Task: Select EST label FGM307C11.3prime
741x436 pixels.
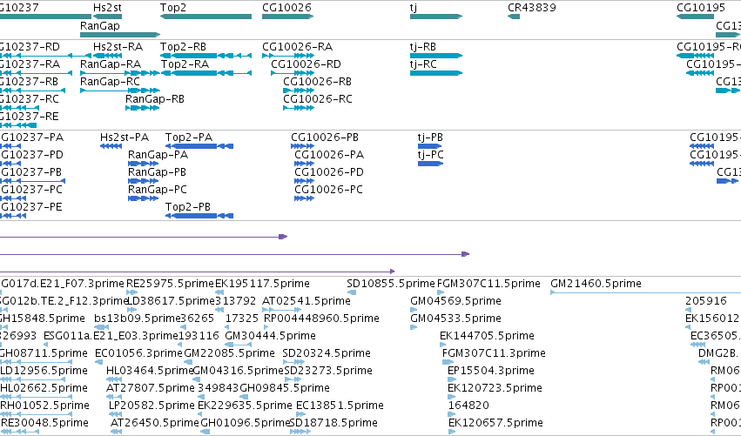Action: coord(494,353)
